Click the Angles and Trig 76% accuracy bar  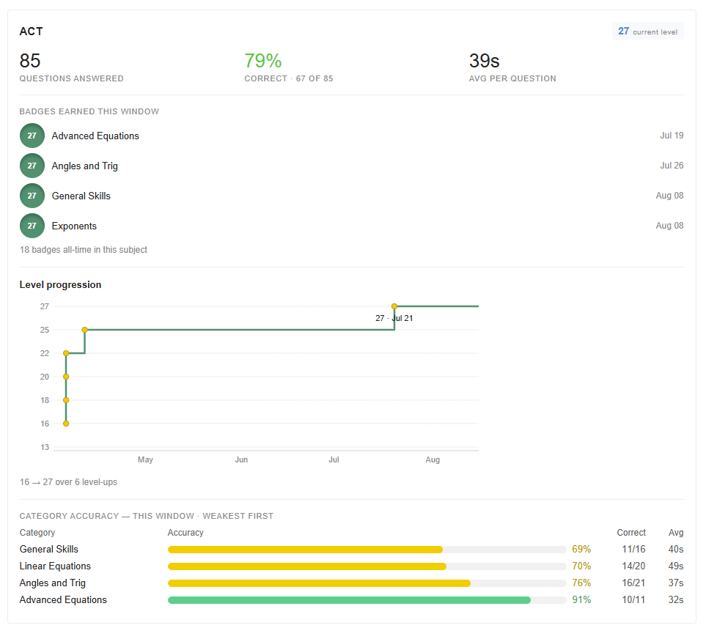367,583
